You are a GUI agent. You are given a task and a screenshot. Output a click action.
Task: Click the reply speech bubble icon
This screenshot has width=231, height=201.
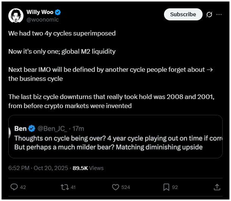click(x=14, y=187)
